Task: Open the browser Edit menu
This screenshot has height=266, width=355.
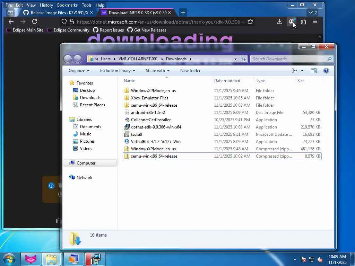Action: pyautogui.click(x=19, y=5)
